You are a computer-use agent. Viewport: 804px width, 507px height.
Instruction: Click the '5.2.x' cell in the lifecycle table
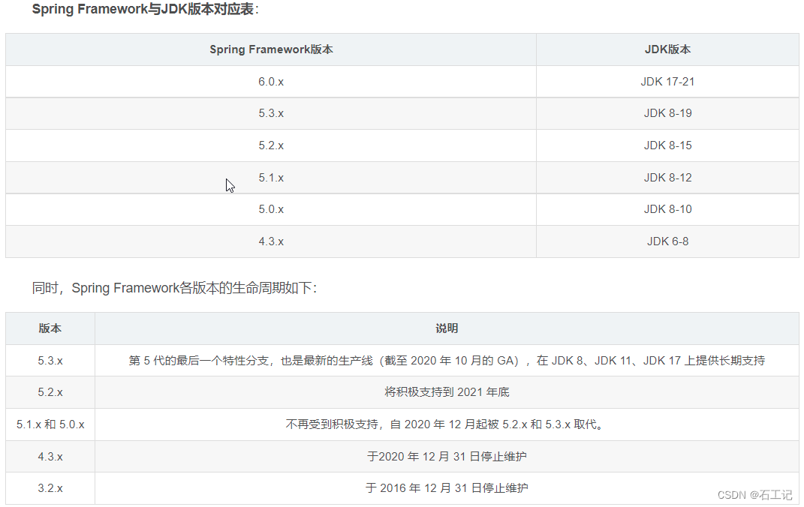pos(50,393)
